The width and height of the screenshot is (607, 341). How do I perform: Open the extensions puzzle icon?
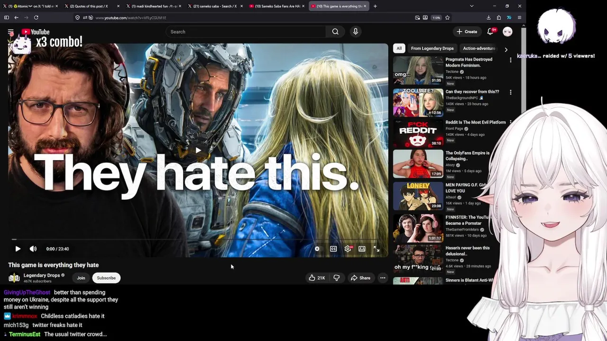499,18
